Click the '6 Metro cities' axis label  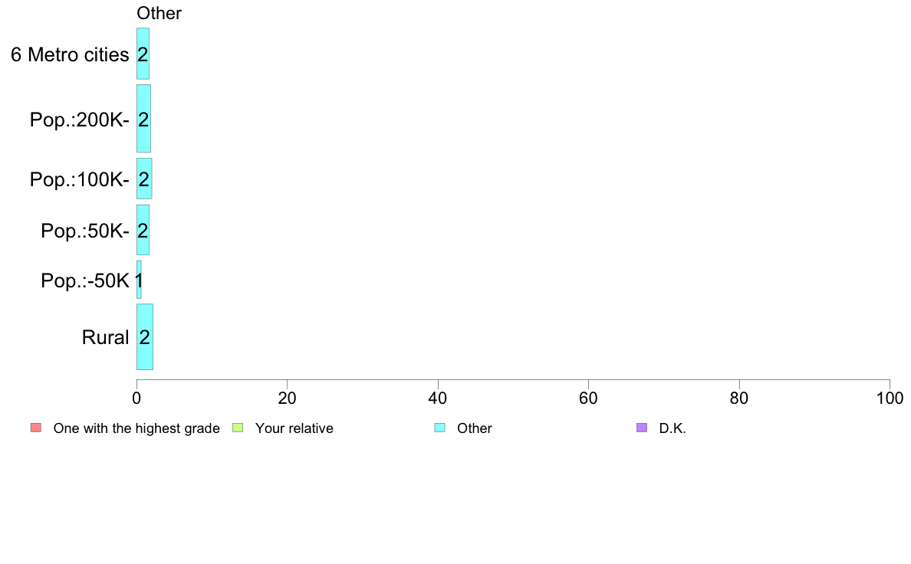point(70,54)
